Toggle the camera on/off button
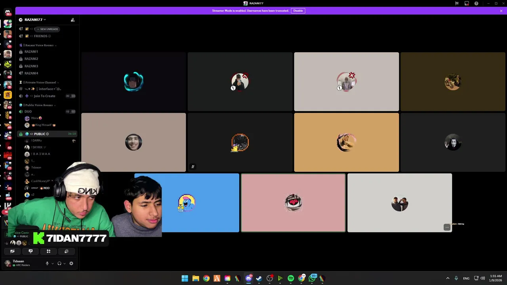The height and width of the screenshot is (285, 507). click(12, 251)
